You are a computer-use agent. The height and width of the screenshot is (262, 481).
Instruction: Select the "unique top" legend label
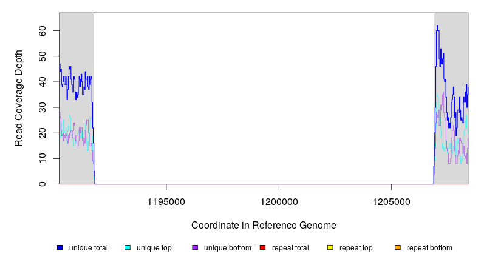tap(154, 248)
